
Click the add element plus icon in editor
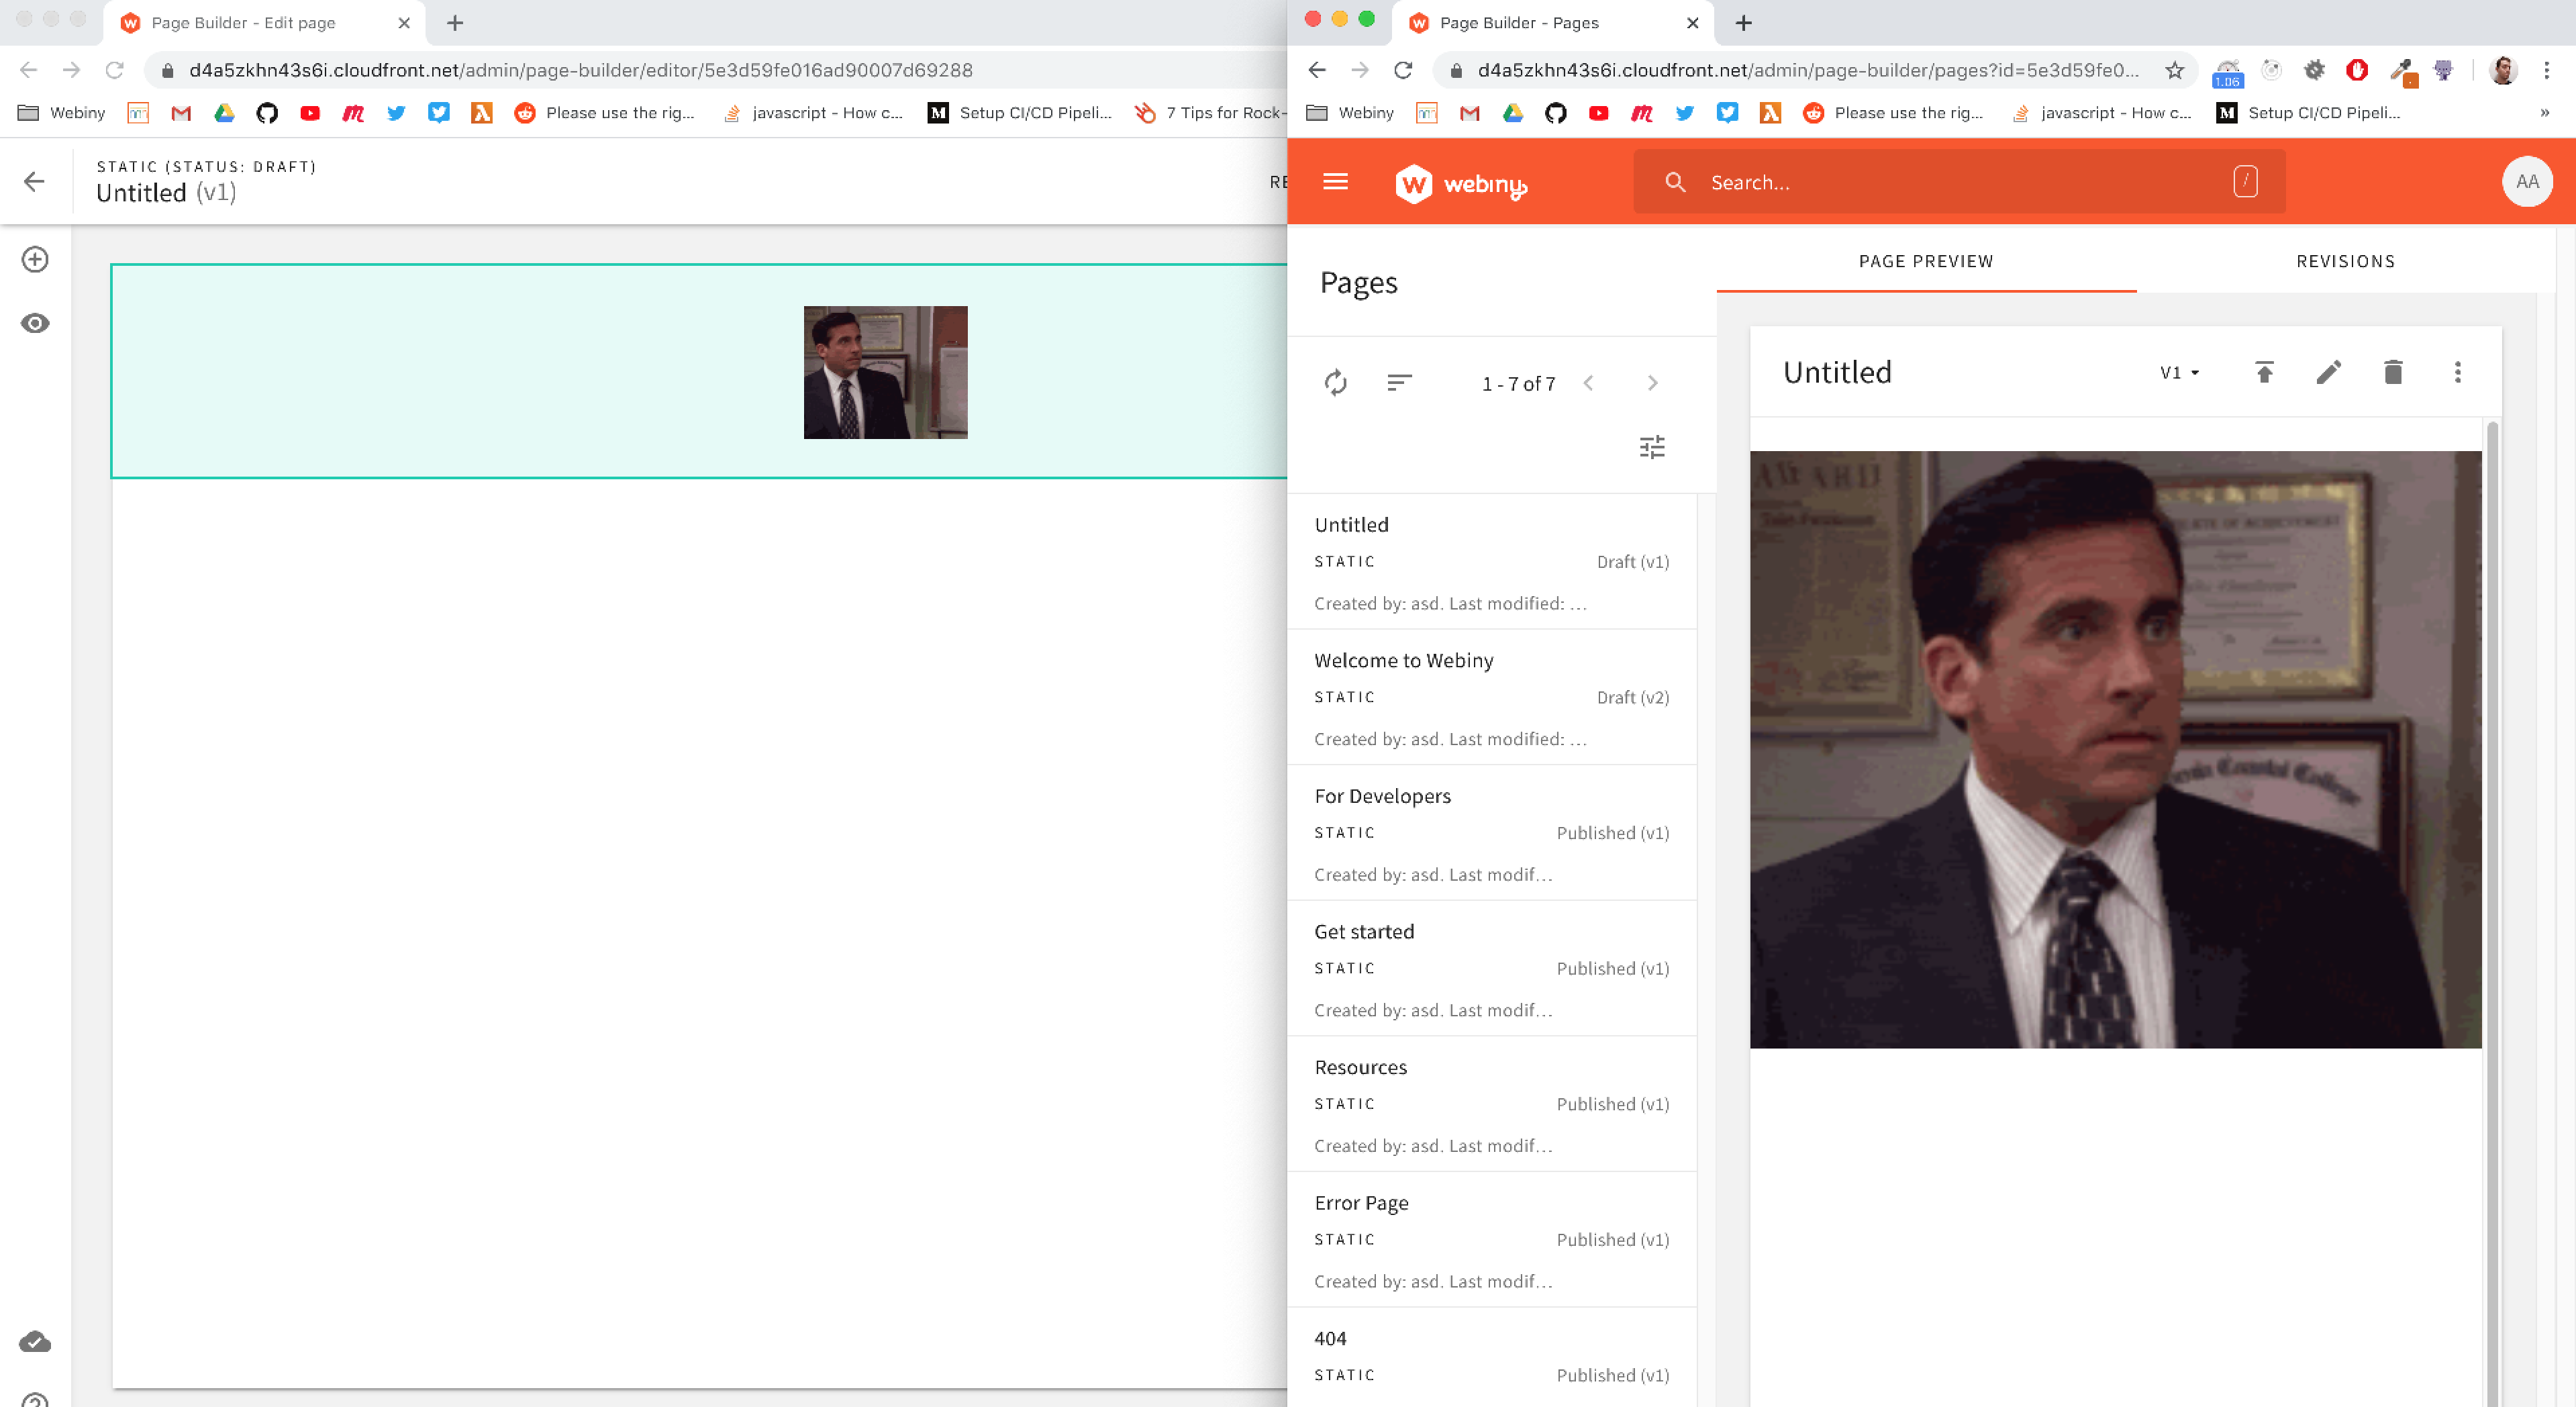[x=35, y=260]
